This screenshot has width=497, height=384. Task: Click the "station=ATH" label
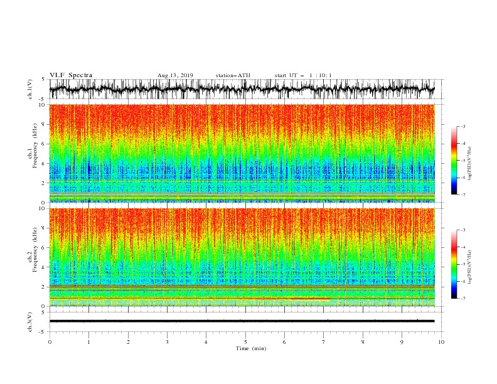click(x=233, y=75)
